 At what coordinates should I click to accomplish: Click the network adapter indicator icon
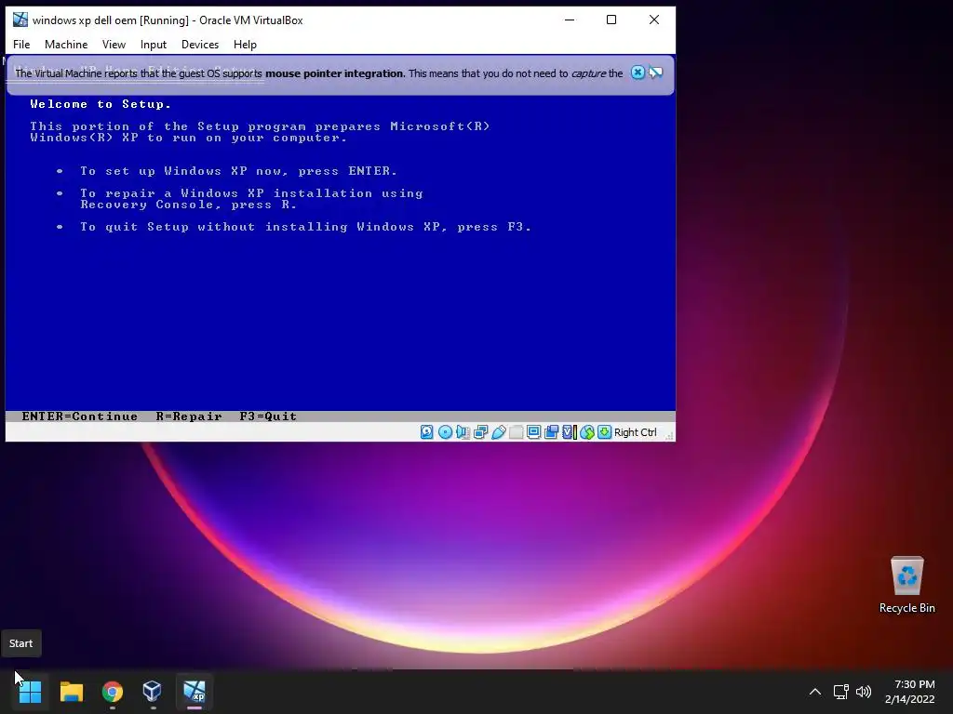click(480, 432)
